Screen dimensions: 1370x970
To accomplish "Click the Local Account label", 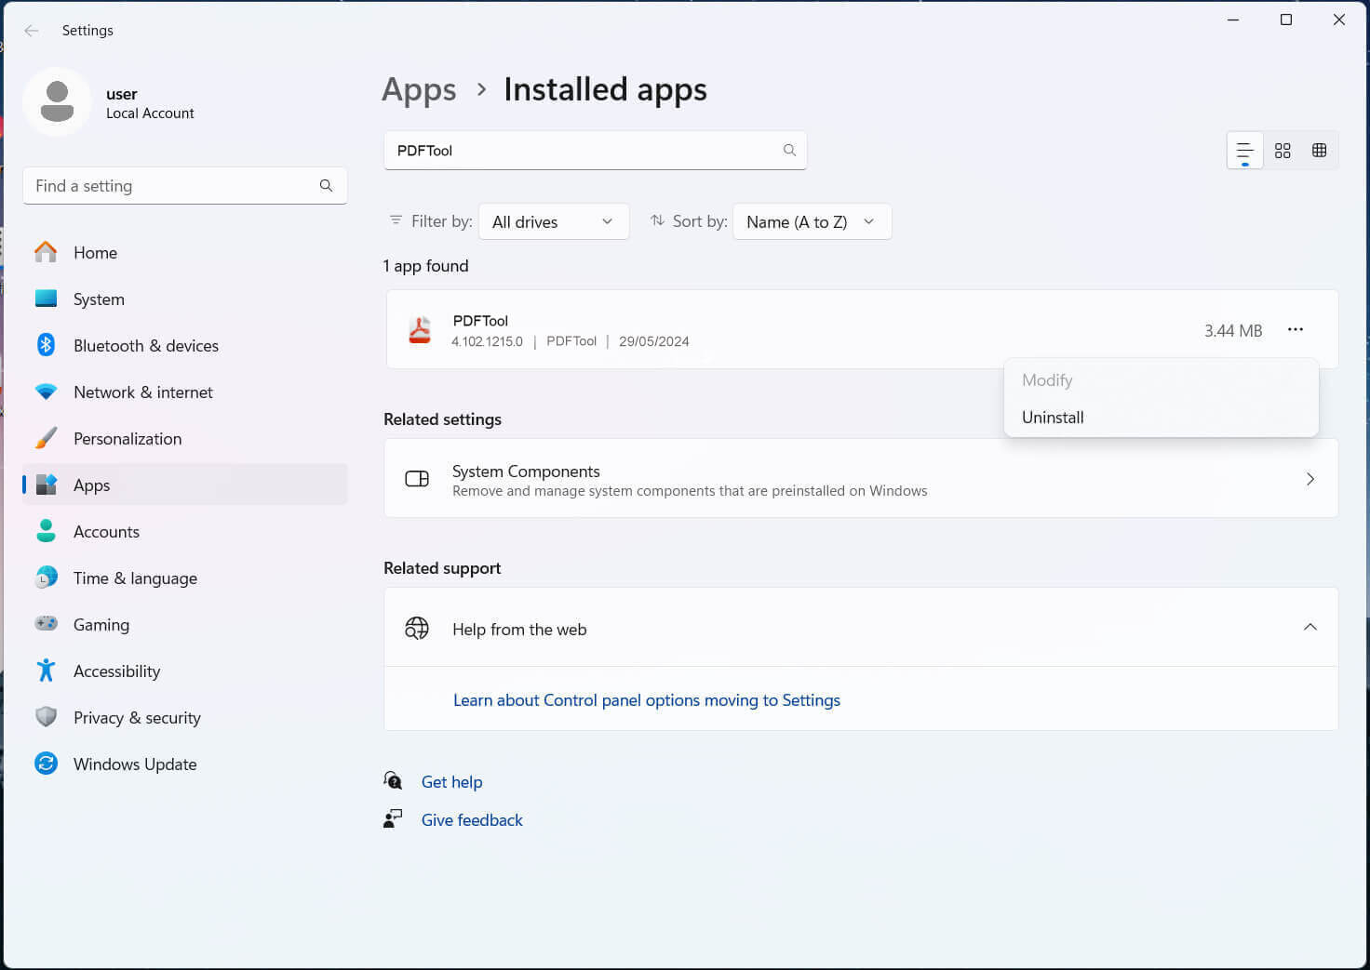I will click(x=150, y=113).
